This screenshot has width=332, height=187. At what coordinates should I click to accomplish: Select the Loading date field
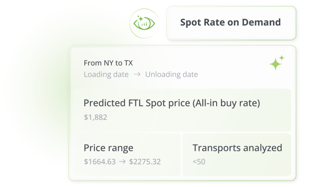106,74
